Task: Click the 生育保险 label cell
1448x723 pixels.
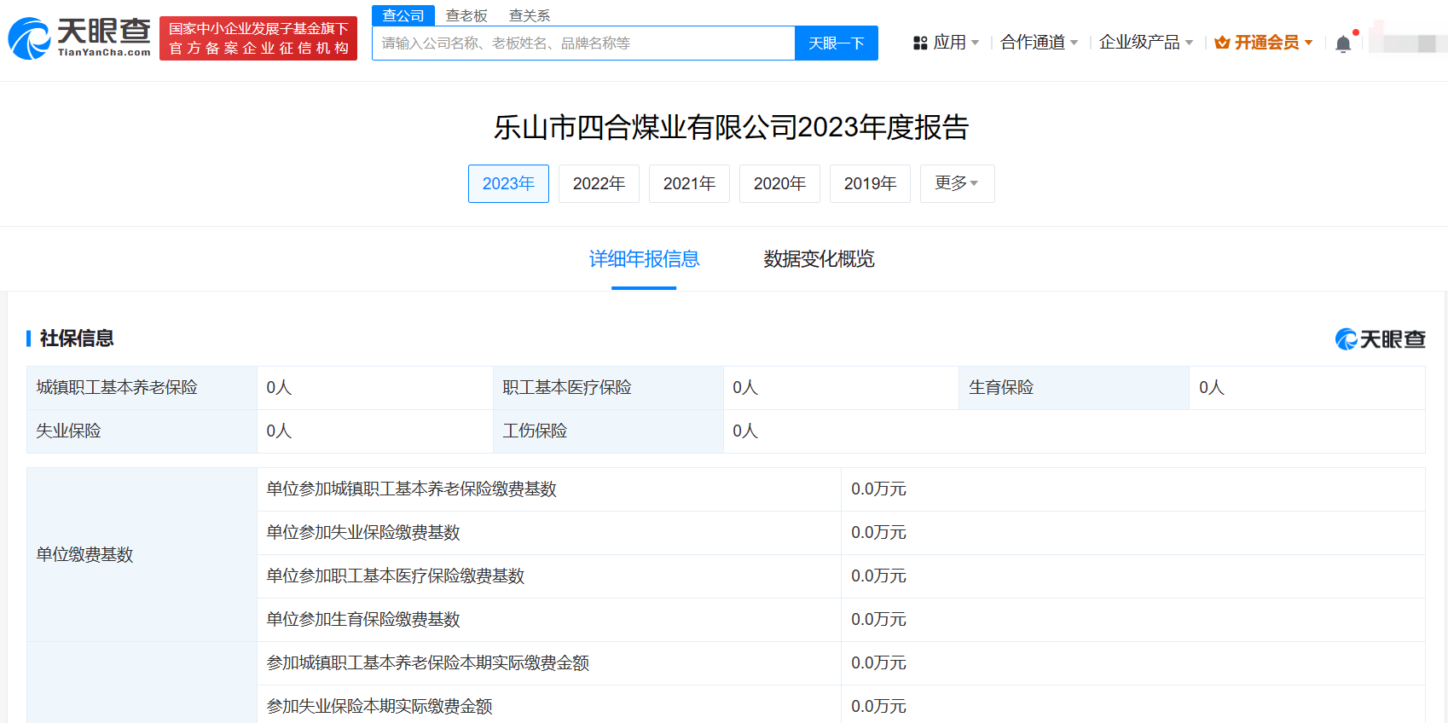Action: [x=1074, y=388]
